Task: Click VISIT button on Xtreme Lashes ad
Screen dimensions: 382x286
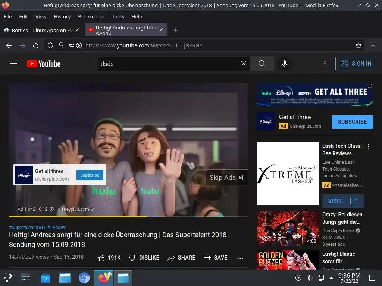Action: click(343, 201)
